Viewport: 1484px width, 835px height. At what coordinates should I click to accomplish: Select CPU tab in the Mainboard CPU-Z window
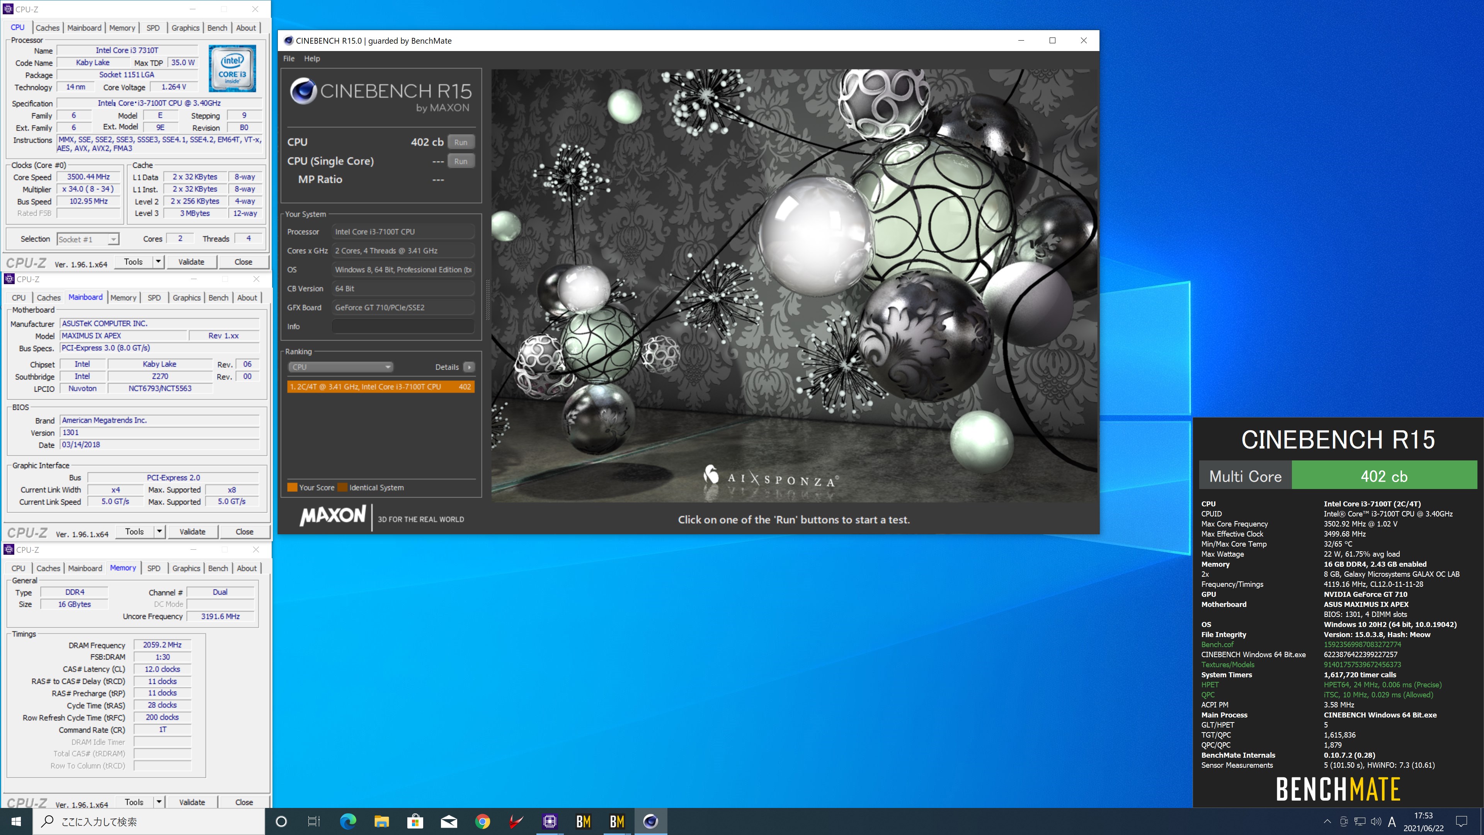click(19, 297)
